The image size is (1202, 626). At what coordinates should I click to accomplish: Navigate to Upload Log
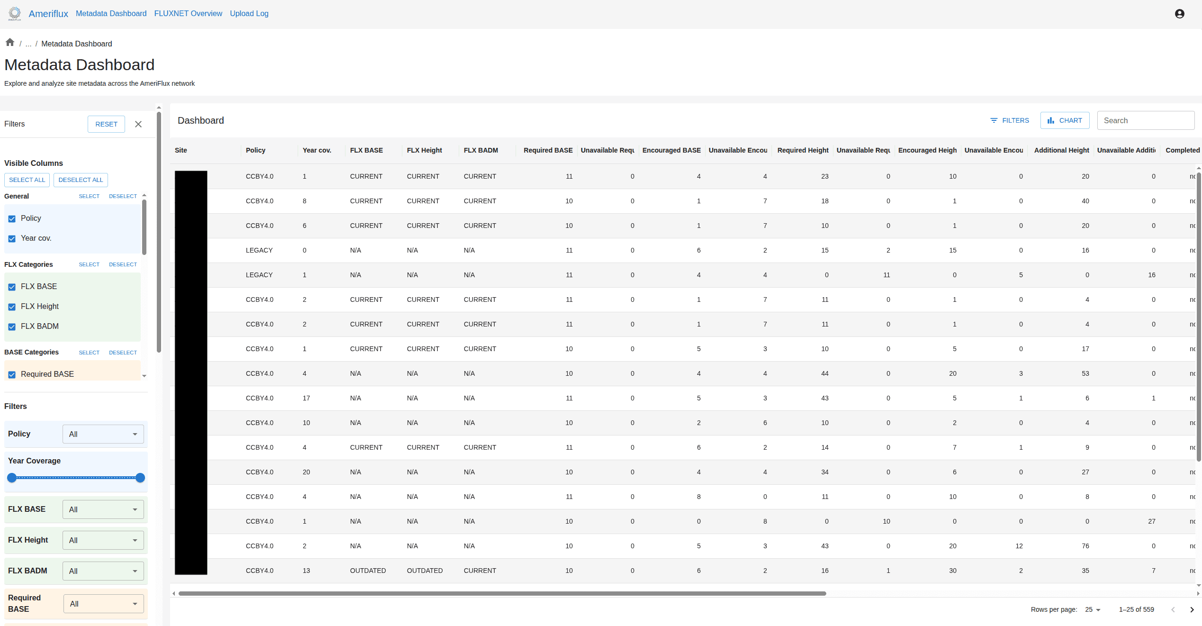pyautogui.click(x=249, y=13)
